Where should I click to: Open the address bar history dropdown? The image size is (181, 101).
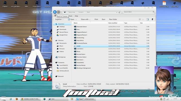[117, 12]
